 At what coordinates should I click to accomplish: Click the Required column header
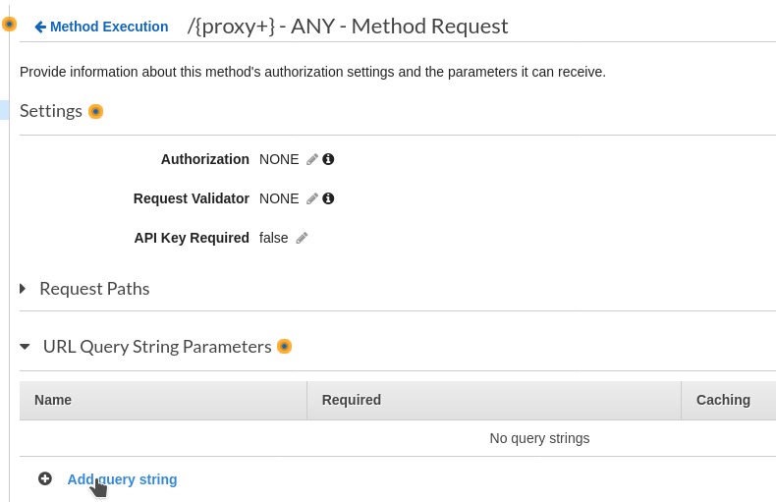(x=352, y=400)
